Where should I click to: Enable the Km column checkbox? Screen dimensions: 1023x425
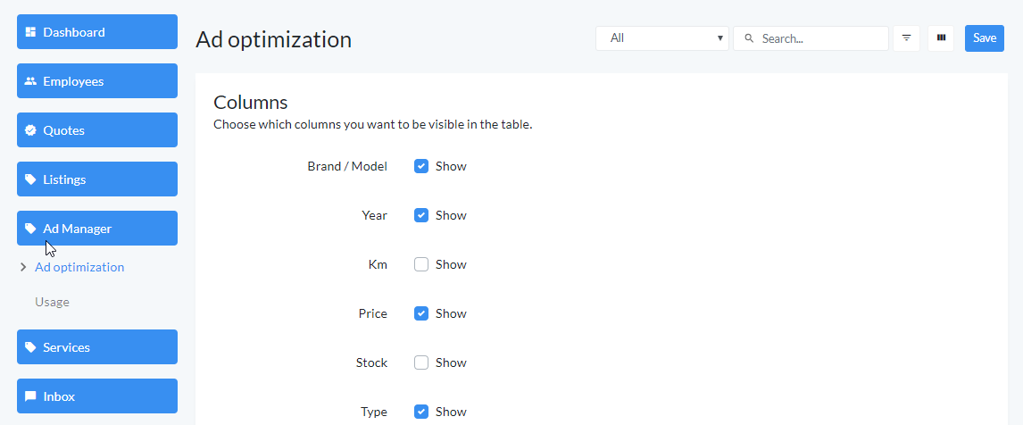[x=421, y=264]
